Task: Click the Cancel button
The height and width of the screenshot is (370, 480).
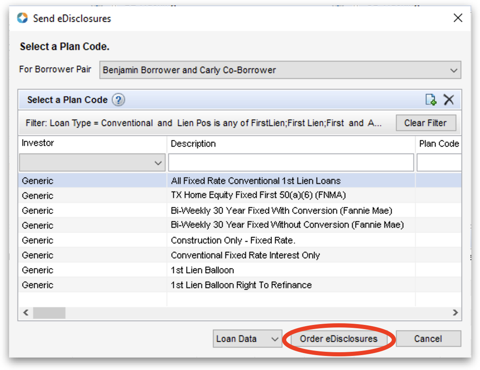Action: (428, 339)
